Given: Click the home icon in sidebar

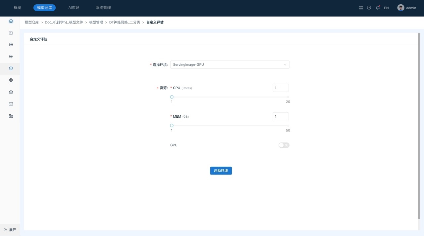Looking at the screenshot, I should [11, 21].
